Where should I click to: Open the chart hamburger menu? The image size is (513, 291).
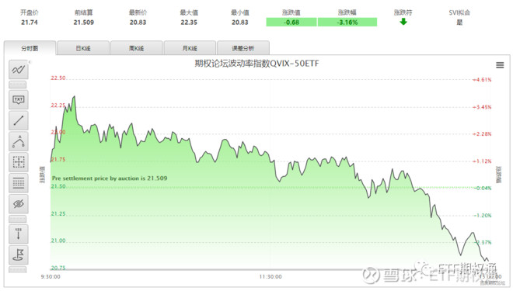(500, 65)
